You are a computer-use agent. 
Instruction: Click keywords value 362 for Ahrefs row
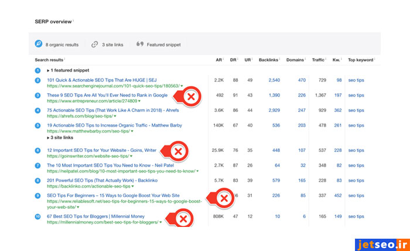(338, 110)
